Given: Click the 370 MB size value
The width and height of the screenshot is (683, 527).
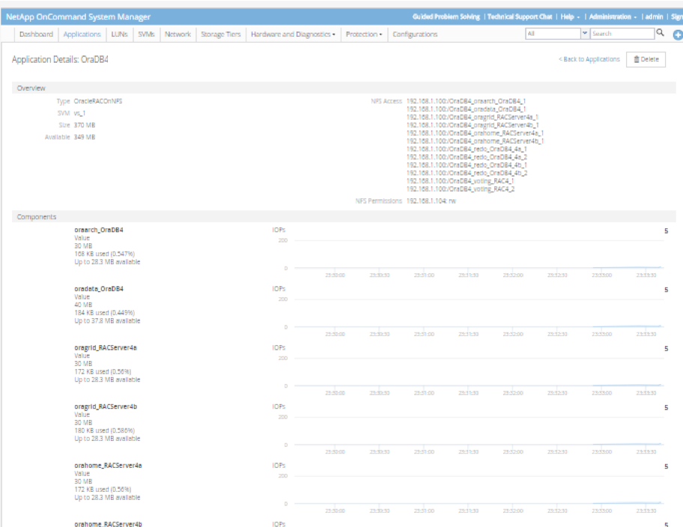Looking at the screenshot, I should pyautogui.click(x=85, y=125).
